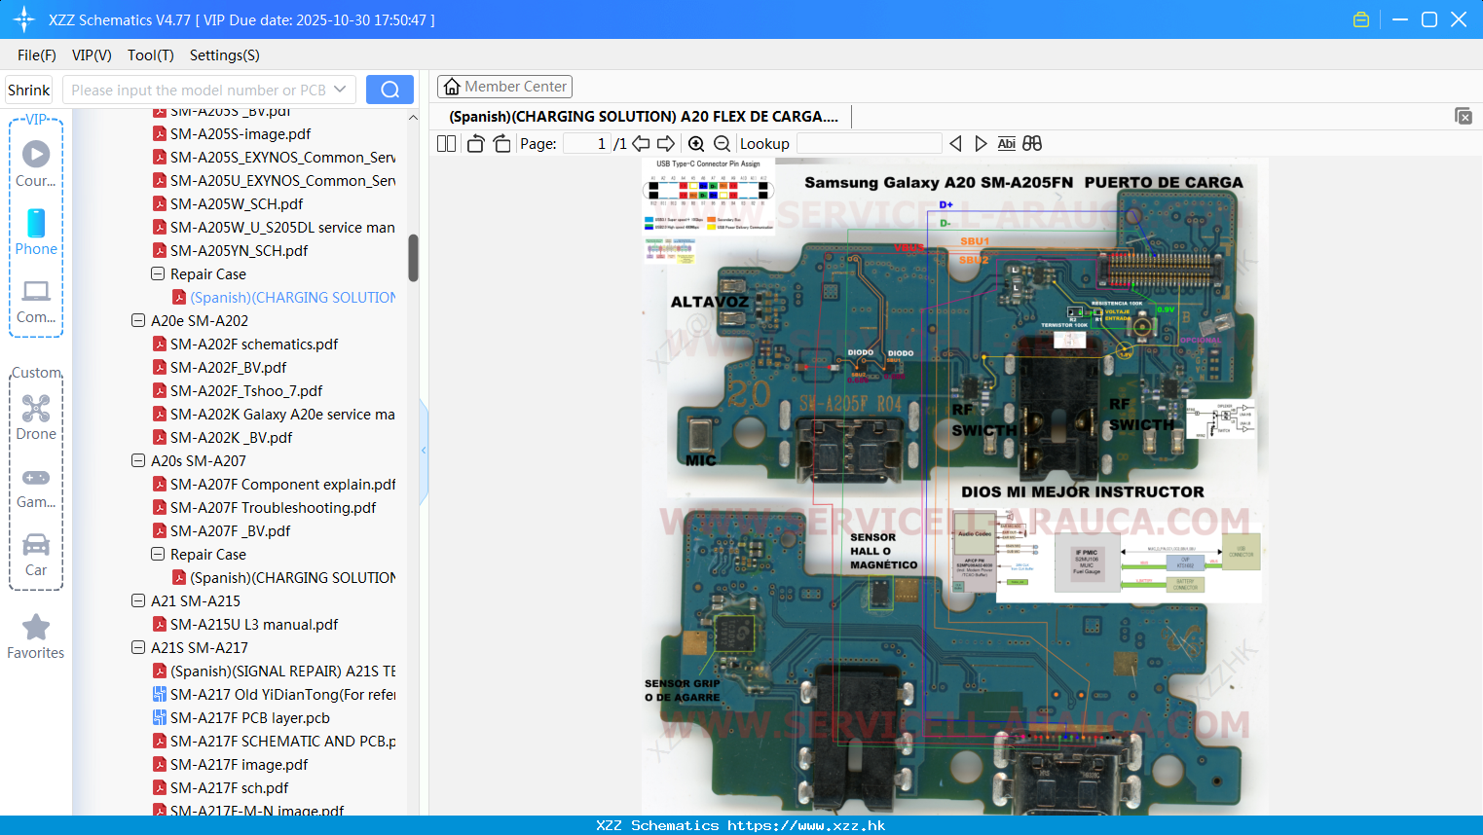
Task: Open the Courses sidebar icon
Action: (36, 163)
